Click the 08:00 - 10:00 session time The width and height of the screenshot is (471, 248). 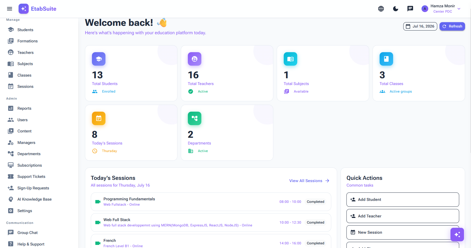tap(290, 202)
